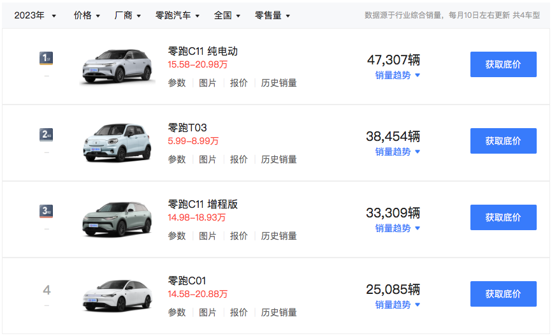This screenshot has width=552, height=336.
Task: Get the floor price for 零跑C01
Action: 503,294
